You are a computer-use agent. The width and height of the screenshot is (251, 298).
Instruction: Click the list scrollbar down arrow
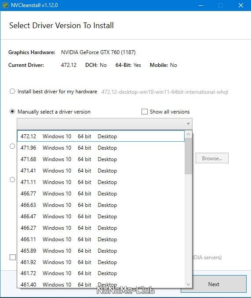tap(188, 284)
